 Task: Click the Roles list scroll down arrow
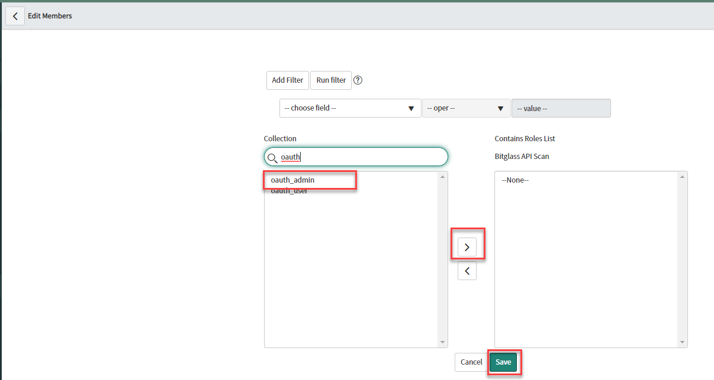coord(682,342)
